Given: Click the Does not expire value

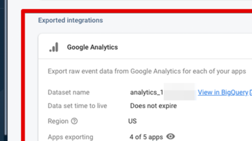Looking at the screenshot, I should point(153,106).
